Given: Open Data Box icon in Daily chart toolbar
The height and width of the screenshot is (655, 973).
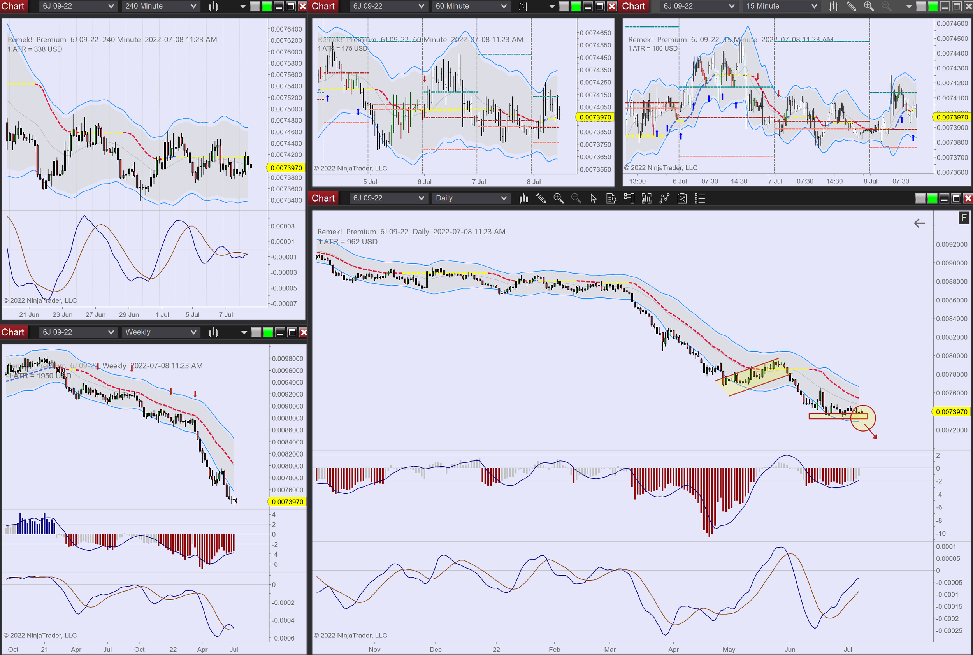Looking at the screenshot, I should click(611, 198).
